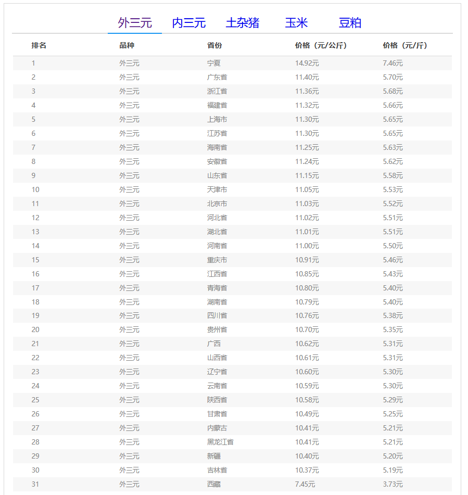Click the 省份 column header
Viewport: 468px width, 495px height.
(x=214, y=46)
